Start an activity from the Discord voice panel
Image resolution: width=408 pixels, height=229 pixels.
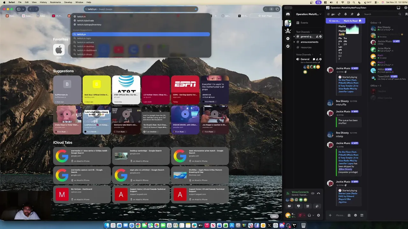click(x=308, y=206)
